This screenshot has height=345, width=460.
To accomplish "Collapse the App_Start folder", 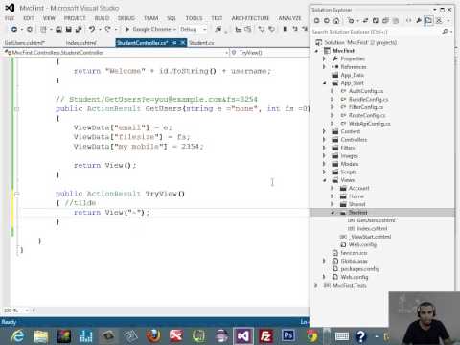I will [x=325, y=83].
